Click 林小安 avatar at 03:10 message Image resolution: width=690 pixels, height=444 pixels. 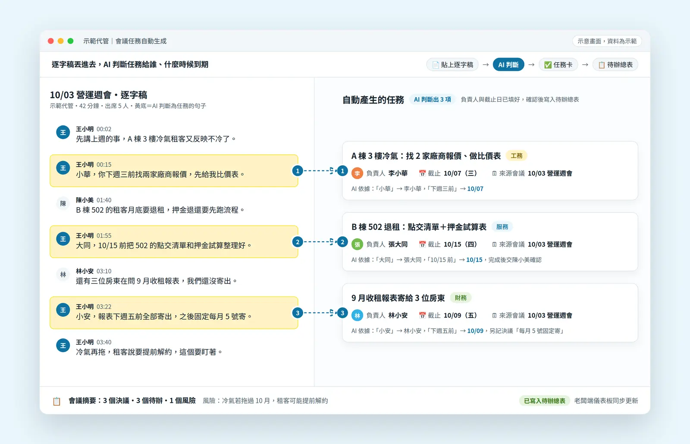tap(63, 274)
